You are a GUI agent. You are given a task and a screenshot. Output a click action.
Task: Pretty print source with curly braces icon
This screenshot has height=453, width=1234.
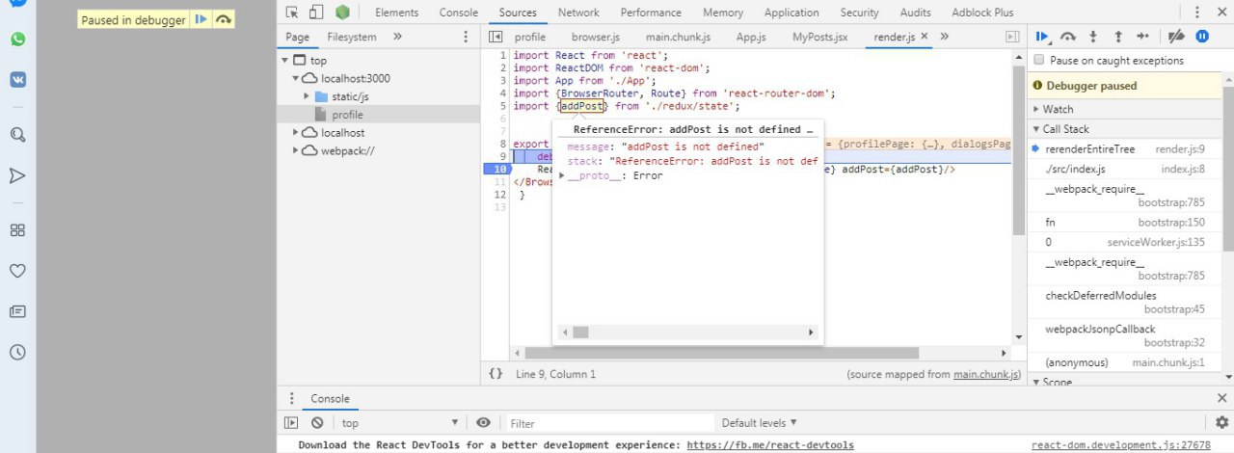click(496, 374)
